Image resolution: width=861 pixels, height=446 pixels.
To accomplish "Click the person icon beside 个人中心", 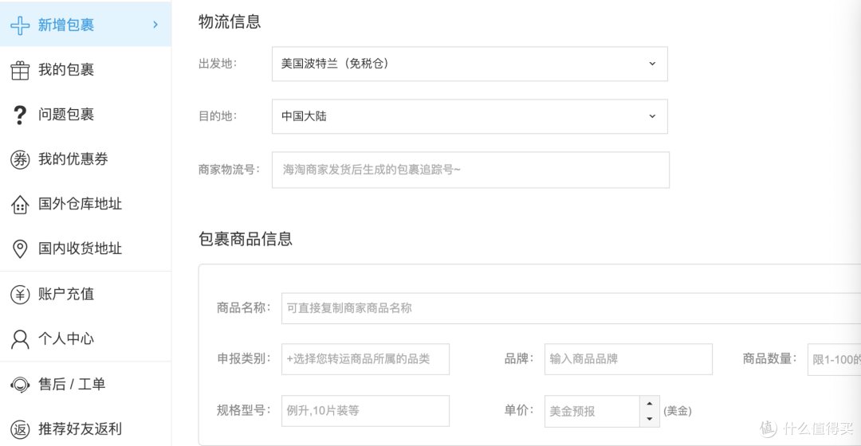I will point(20,339).
